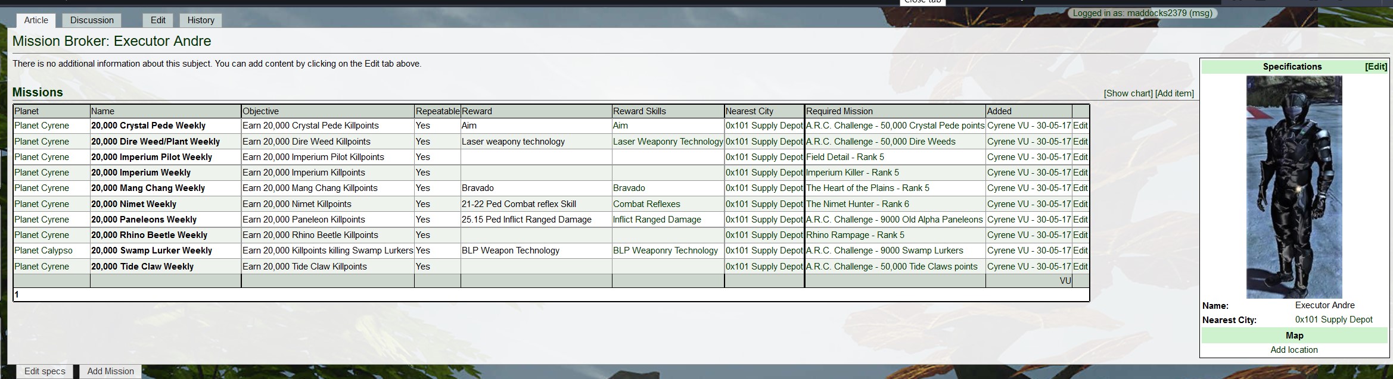1393x379 pixels.
Task: Select the "BLP Weapon Technology" reward text
Action: [511, 250]
